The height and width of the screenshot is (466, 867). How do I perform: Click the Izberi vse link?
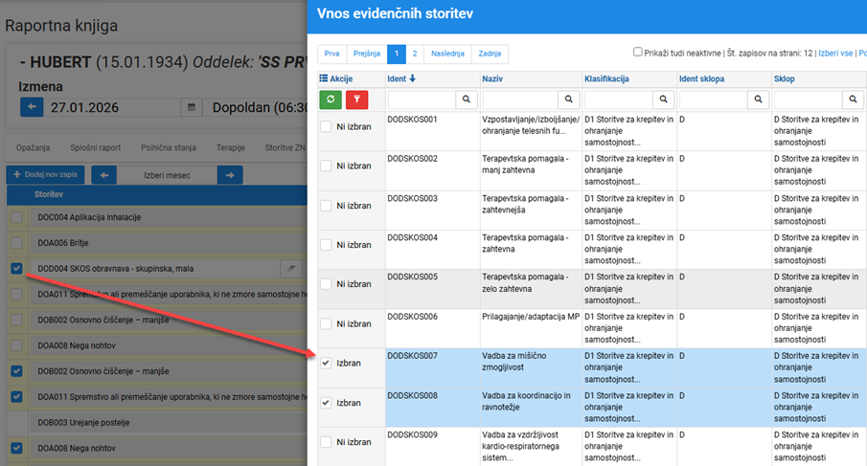(835, 53)
